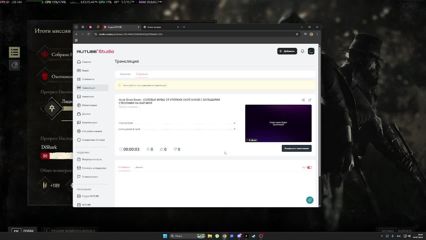Select Донаты tab in chat panel
426x240 pixels.
pos(139,167)
